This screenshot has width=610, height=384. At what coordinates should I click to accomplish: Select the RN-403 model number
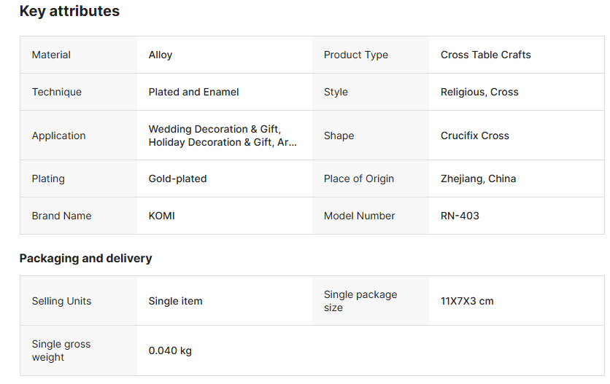click(460, 216)
